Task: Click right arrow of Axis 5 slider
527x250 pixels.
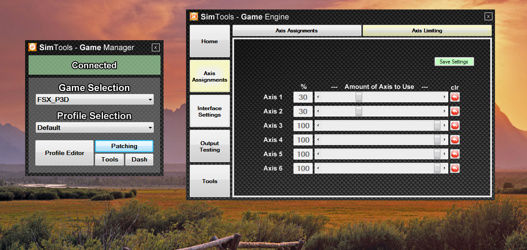Action: pyautogui.click(x=444, y=154)
